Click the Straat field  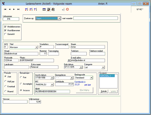tap(21, 54)
